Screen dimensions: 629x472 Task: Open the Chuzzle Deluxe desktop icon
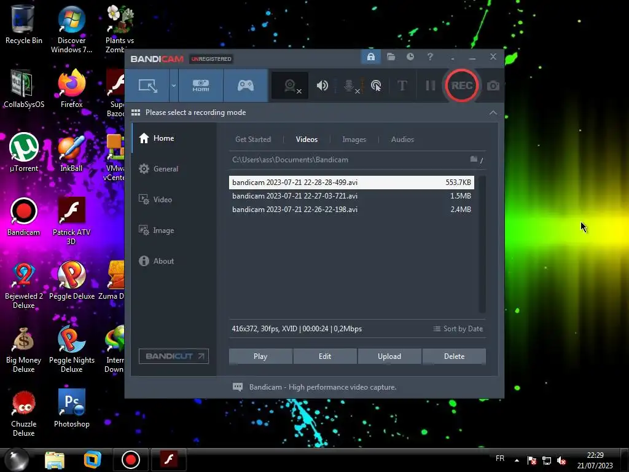click(x=24, y=414)
